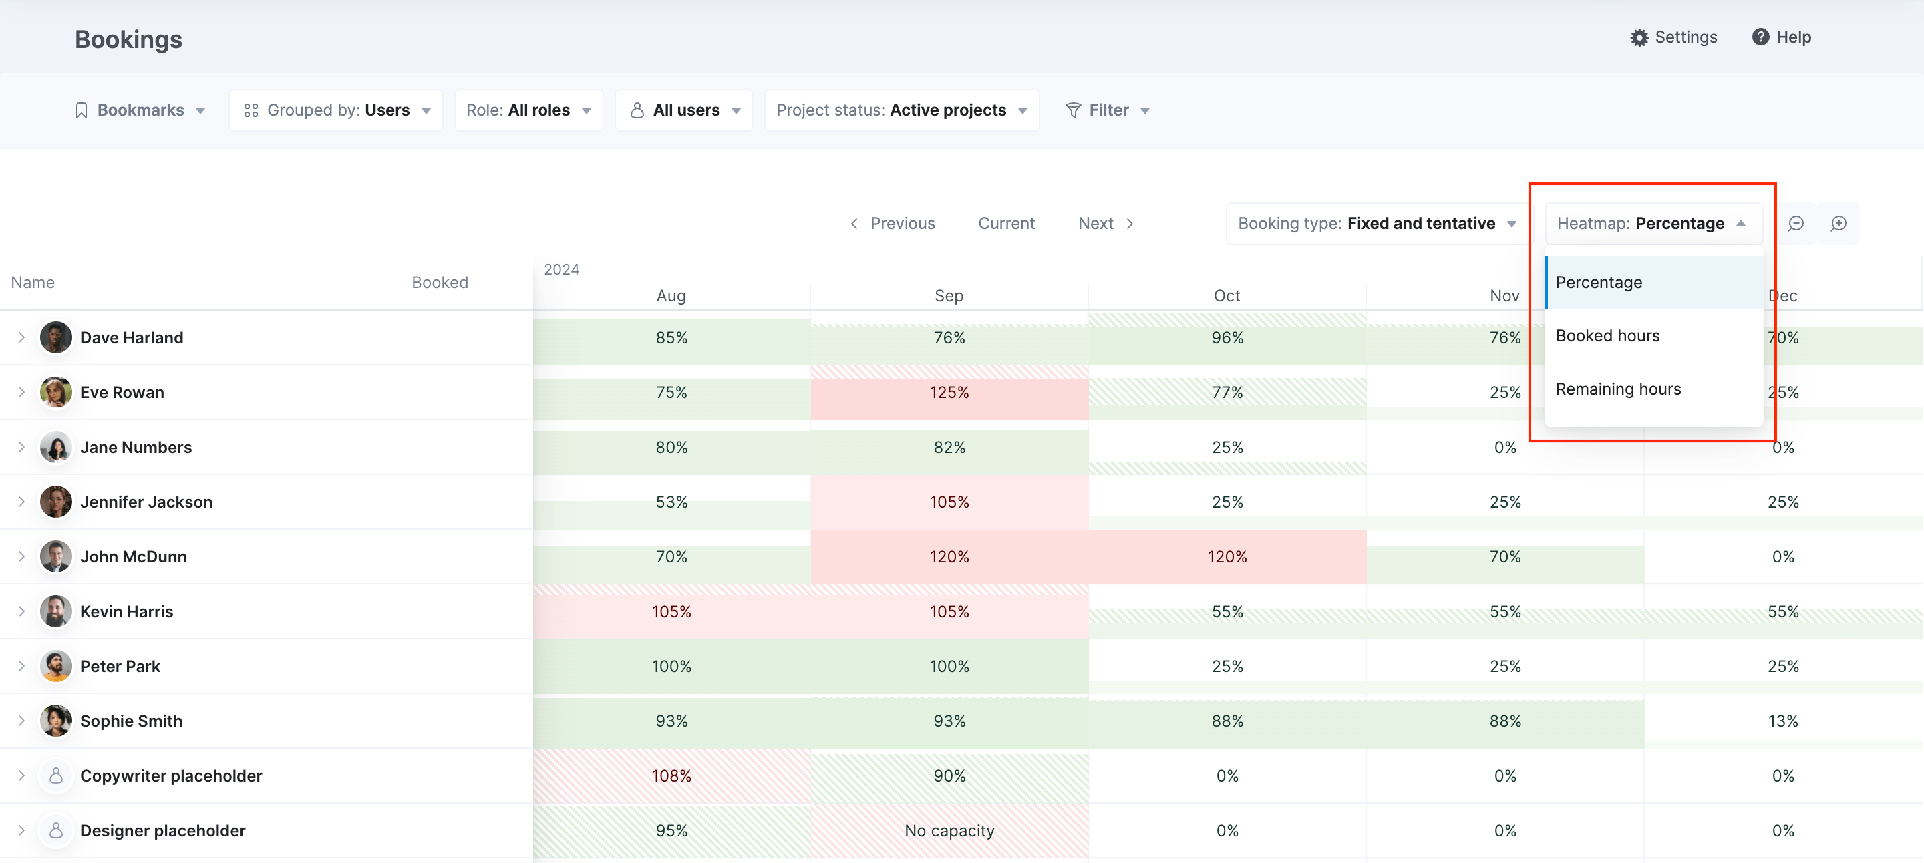Click Kevin Harris's avatar
The image size is (1924, 863).
pos(56,611)
